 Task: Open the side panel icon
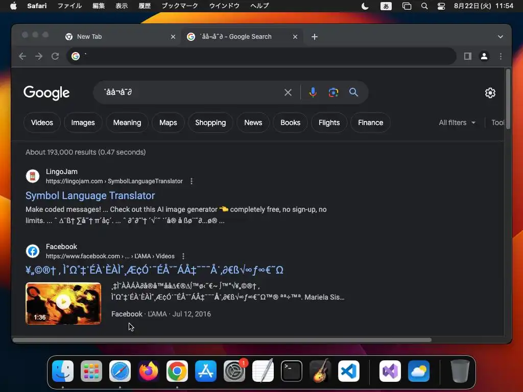(x=468, y=56)
